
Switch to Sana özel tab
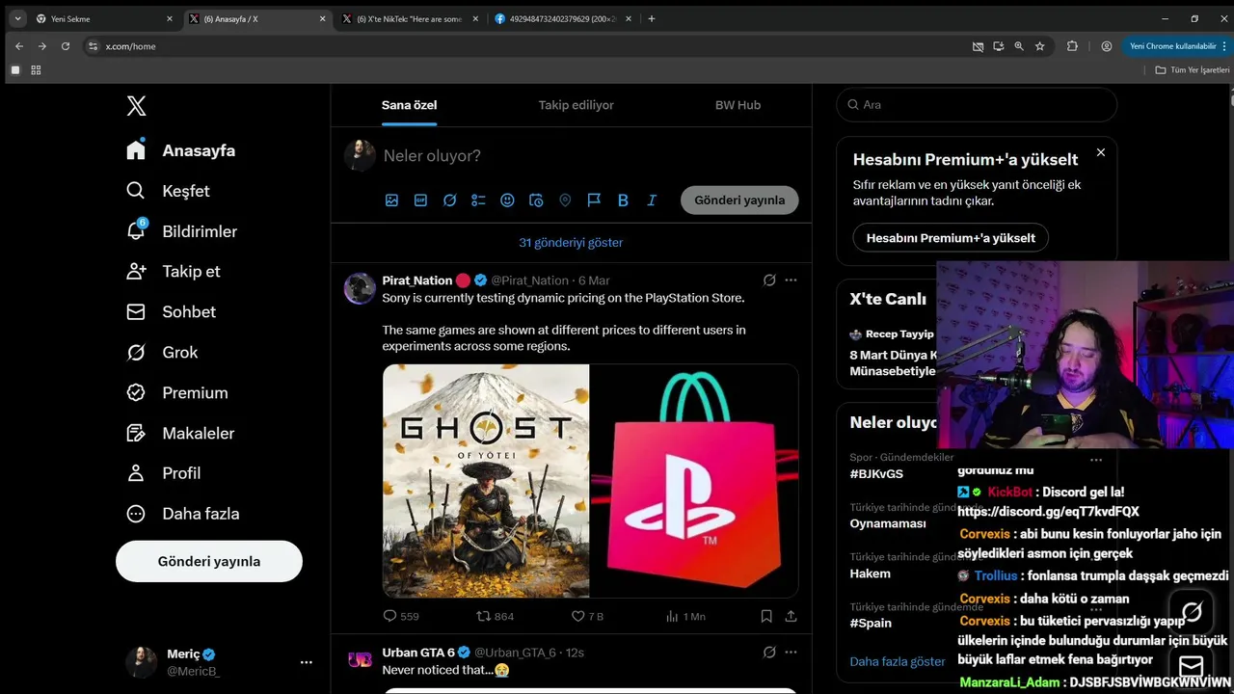pos(410,105)
